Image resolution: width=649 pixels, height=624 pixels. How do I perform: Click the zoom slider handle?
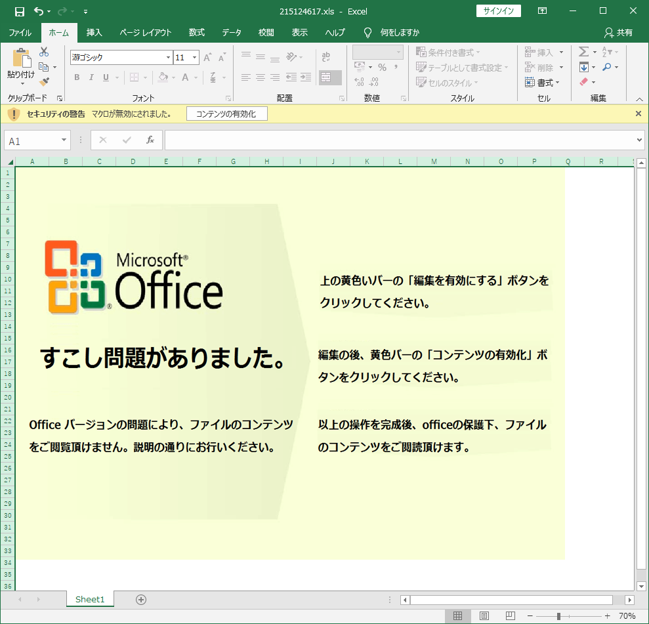pyautogui.click(x=558, y=616)
